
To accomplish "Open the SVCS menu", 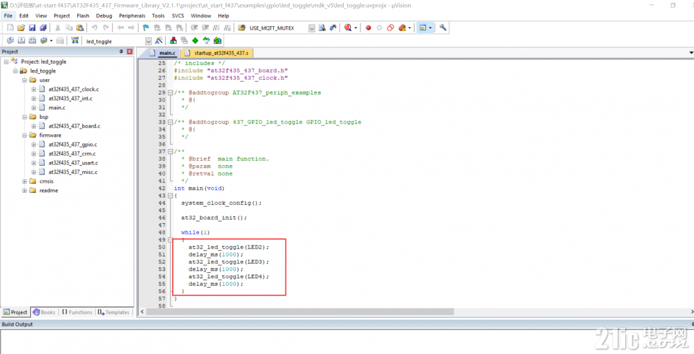I will pyautogui.click(x=178, y=15).
